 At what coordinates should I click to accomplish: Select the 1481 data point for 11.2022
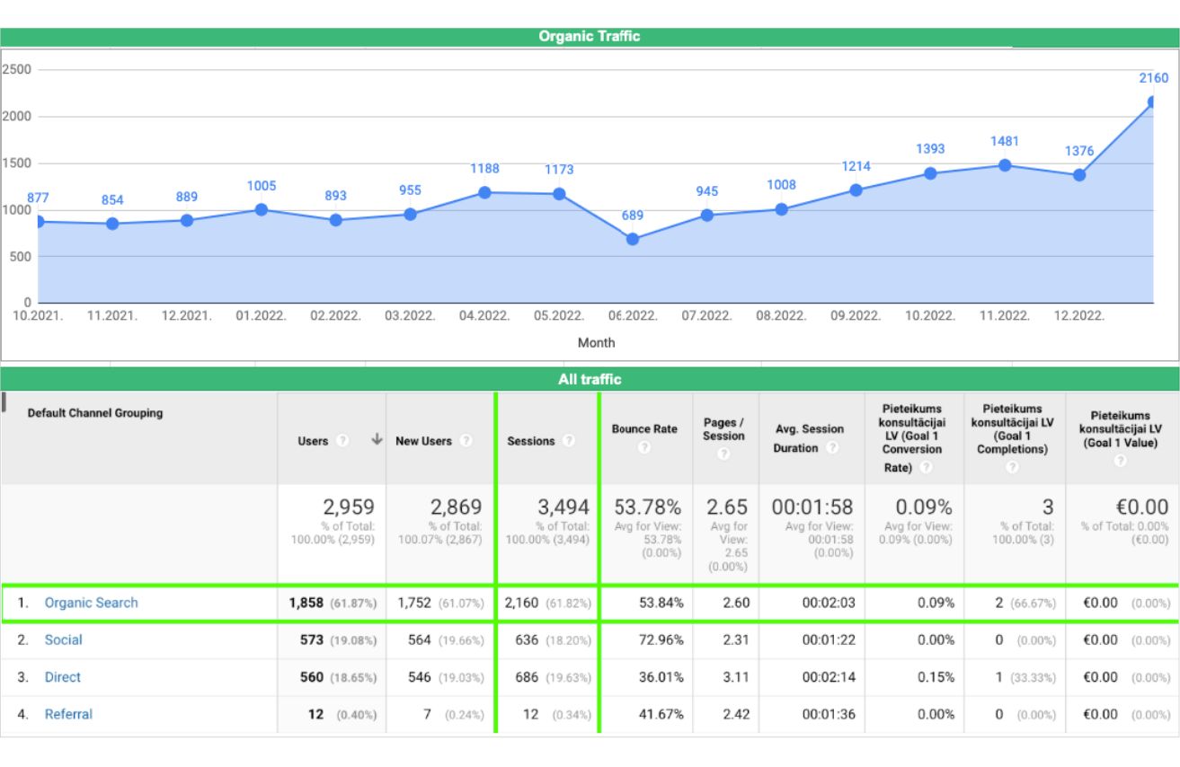coord(1005,165)
